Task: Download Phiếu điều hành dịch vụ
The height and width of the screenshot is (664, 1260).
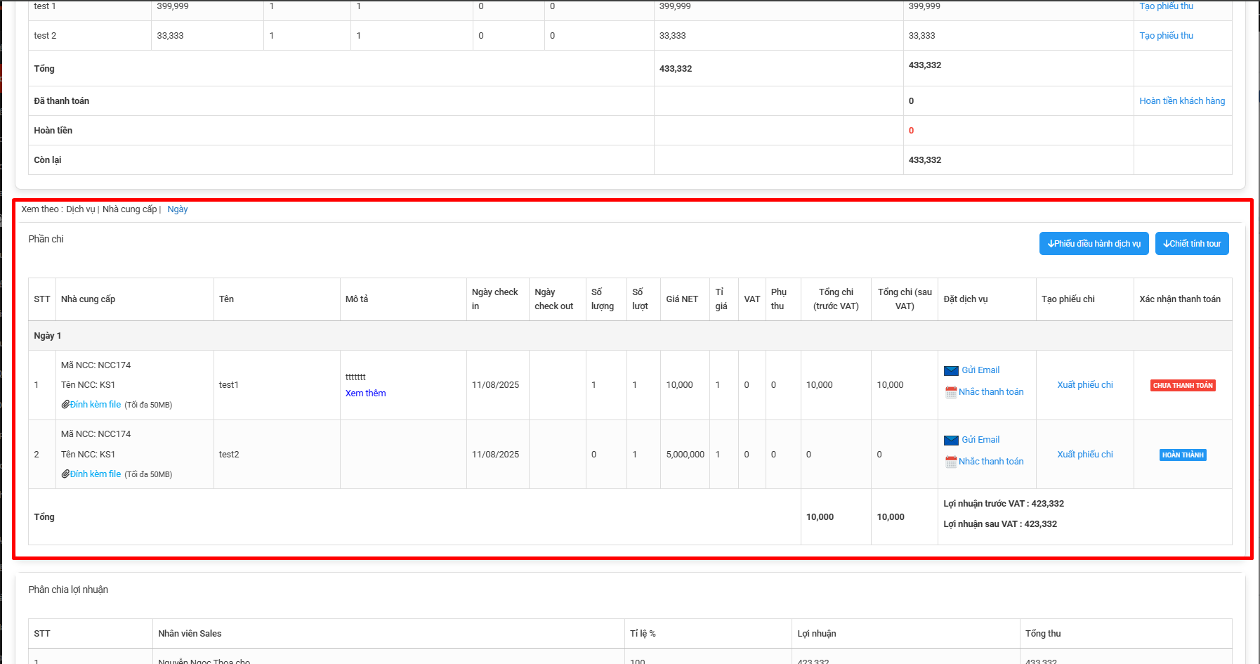Action: [x=1094, y=244]
